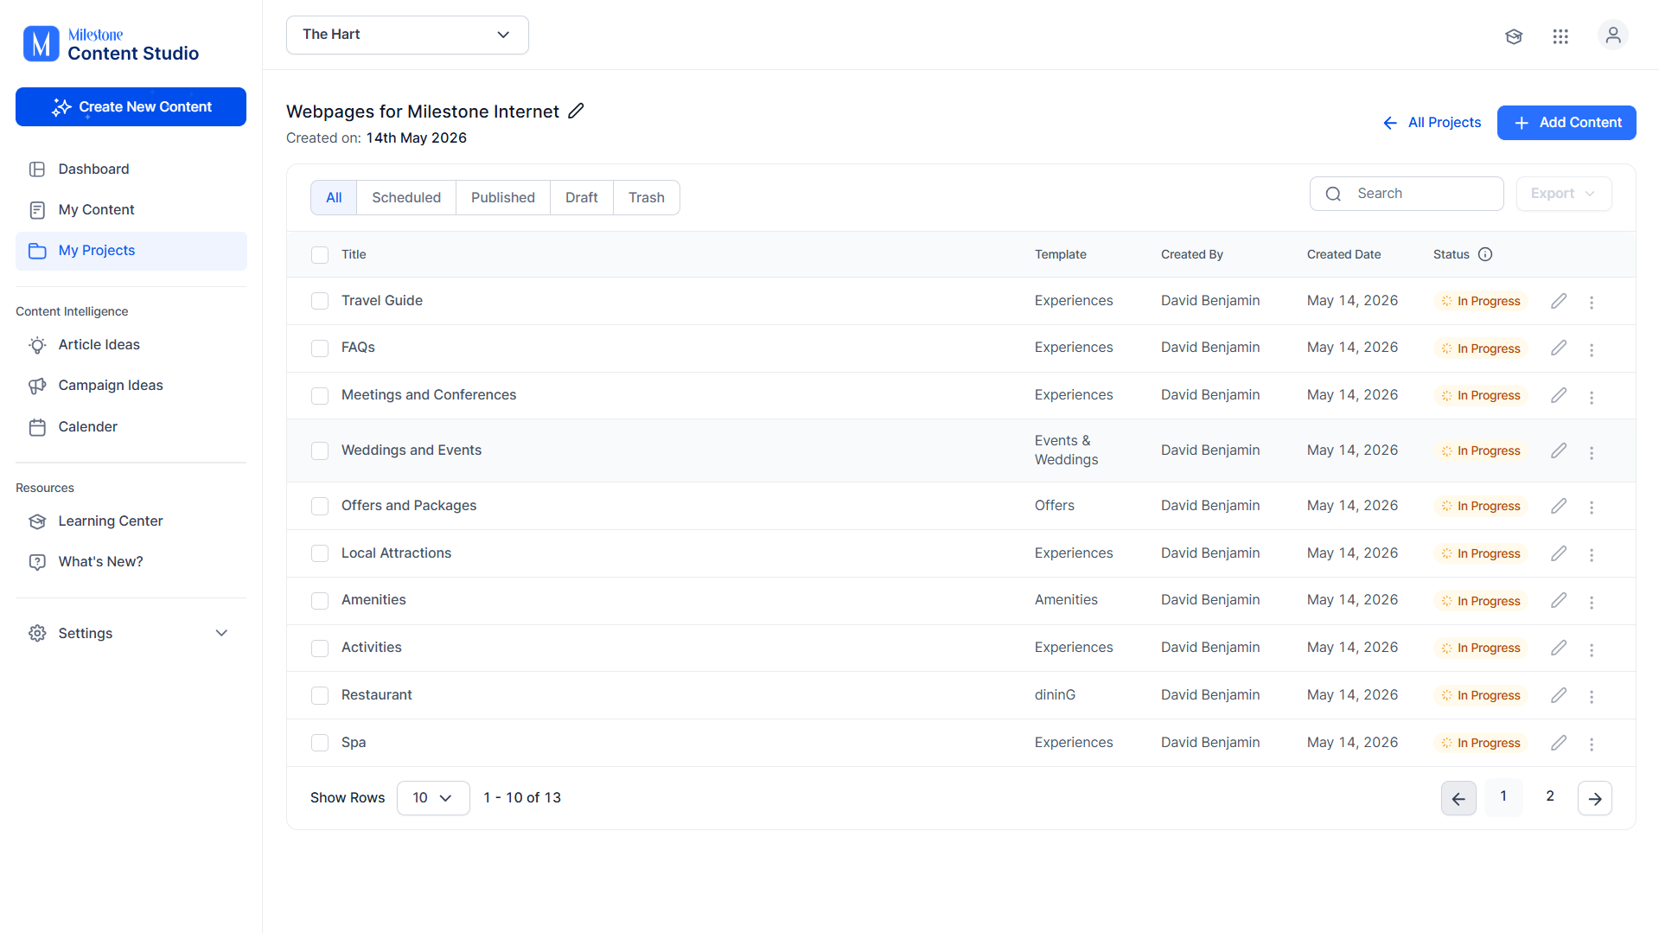Focus the Search input field
Viewport: 1659px width, 933px height.
[1407, 194]
